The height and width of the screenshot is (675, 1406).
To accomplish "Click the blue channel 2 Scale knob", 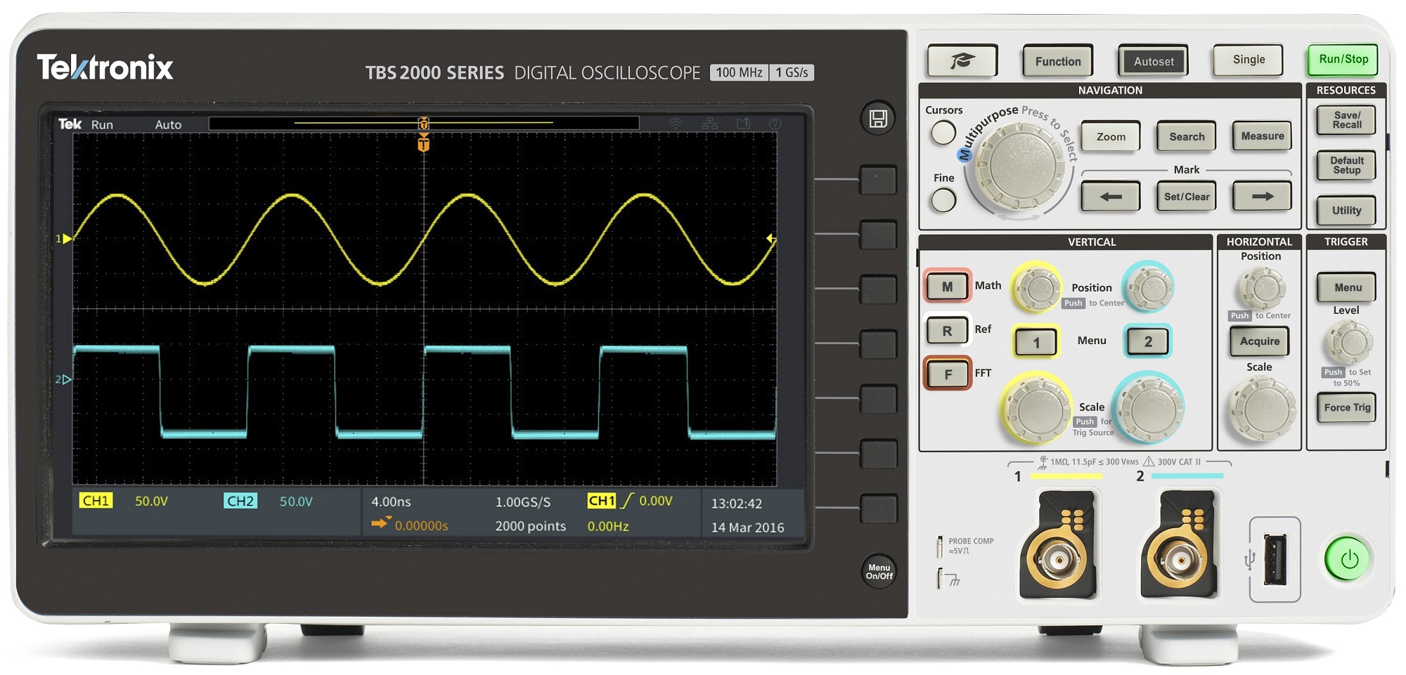I will coord(1149,407).
